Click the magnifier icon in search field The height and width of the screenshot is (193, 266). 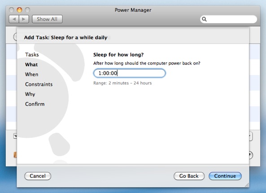[204, 19]
